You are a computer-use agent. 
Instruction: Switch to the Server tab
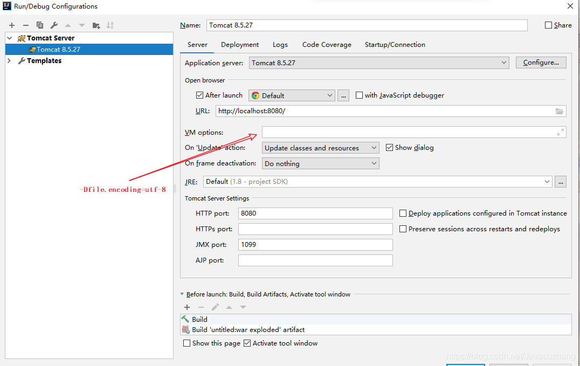197,44
